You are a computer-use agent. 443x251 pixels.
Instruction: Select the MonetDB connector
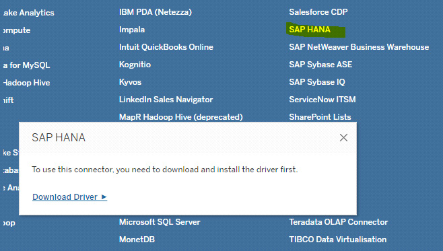pos(137,240)
